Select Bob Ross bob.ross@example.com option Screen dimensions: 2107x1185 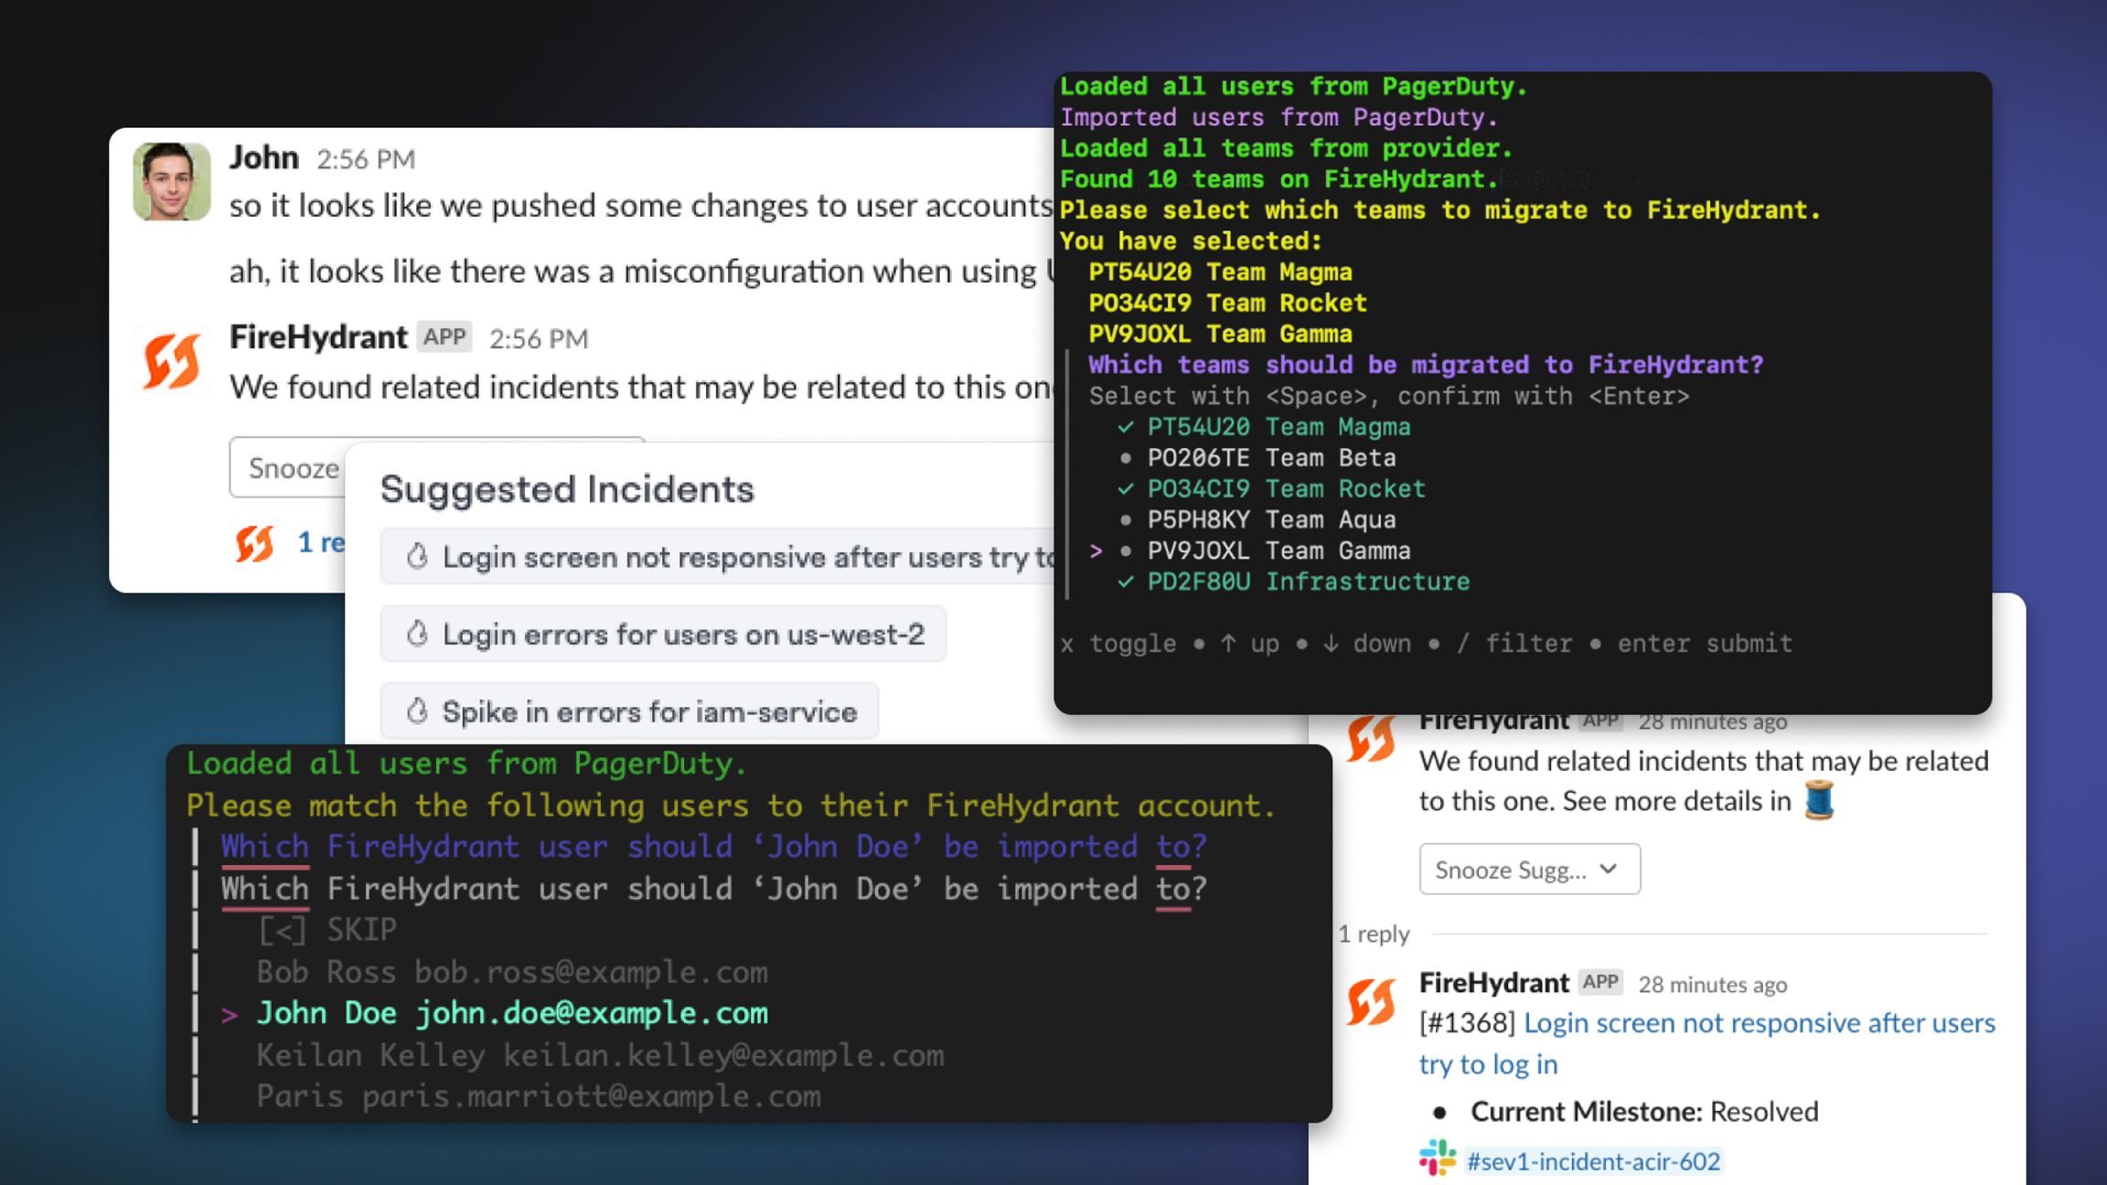tap(512, 971)
